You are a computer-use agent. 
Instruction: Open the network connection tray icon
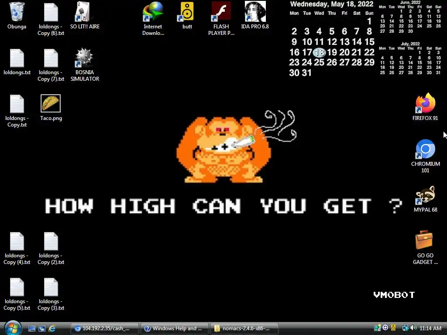tap(405, 328)
